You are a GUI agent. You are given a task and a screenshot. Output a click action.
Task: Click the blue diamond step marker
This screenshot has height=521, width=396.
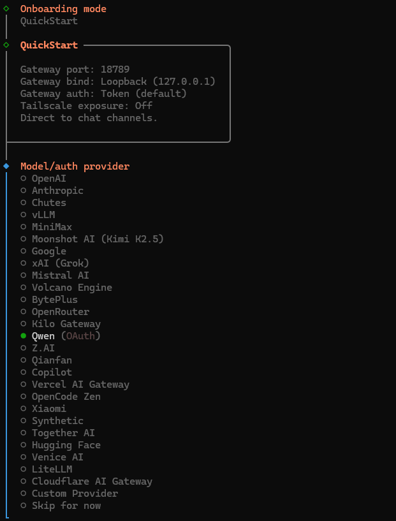(6, 166)
